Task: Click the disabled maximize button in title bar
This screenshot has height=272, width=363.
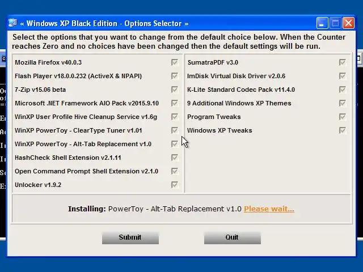Action: 335,23
